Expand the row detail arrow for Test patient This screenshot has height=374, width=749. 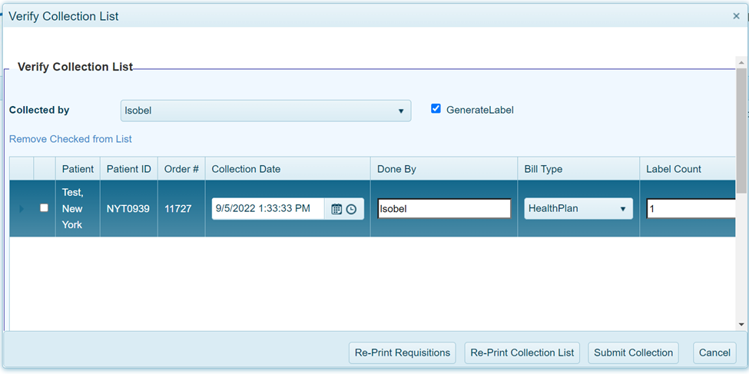[22, 209]
